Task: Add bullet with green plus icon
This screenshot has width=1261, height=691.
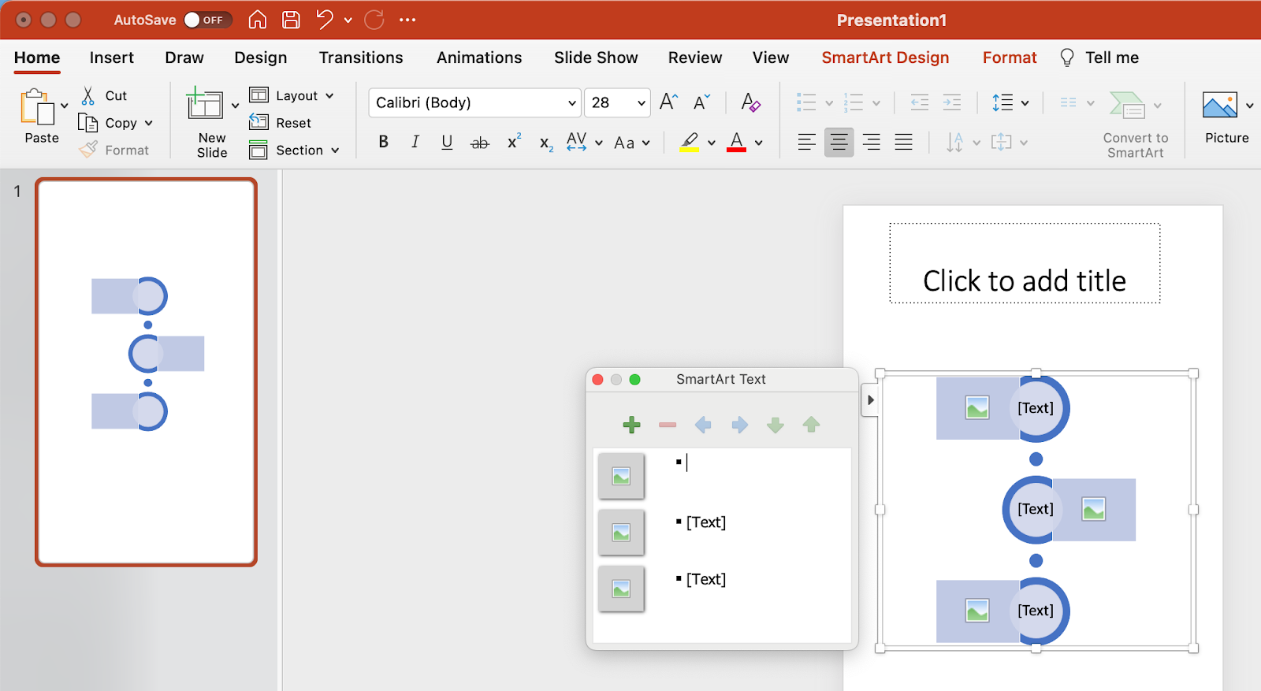Action: (x=631, y=425)
